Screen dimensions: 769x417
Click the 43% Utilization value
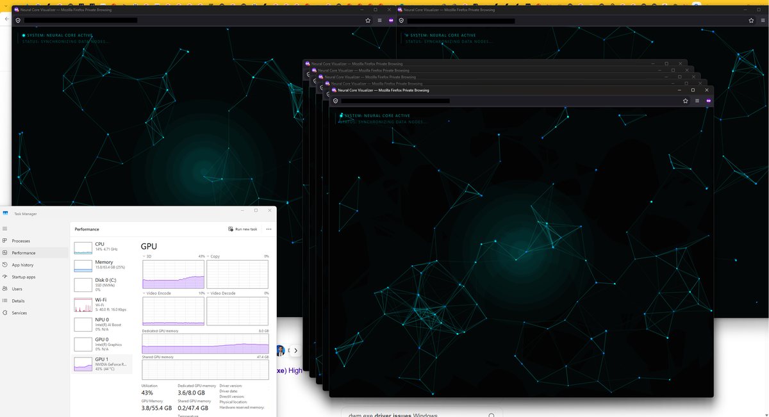pos(147,393)
